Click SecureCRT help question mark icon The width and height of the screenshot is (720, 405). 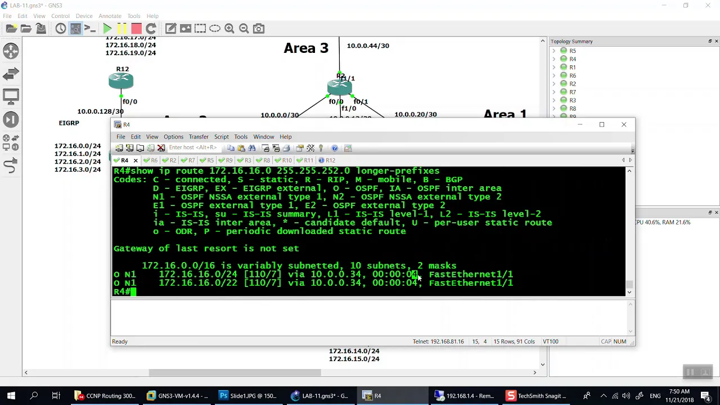(x=335, y=148)
